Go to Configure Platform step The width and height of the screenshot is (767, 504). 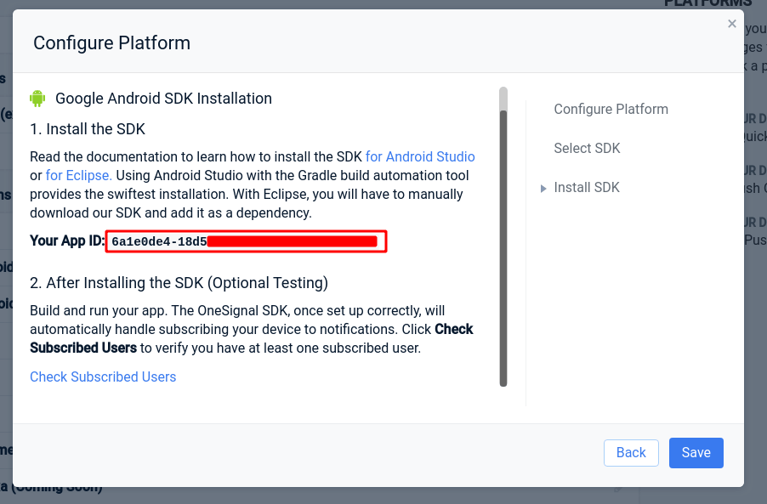[x=611, y=109]
